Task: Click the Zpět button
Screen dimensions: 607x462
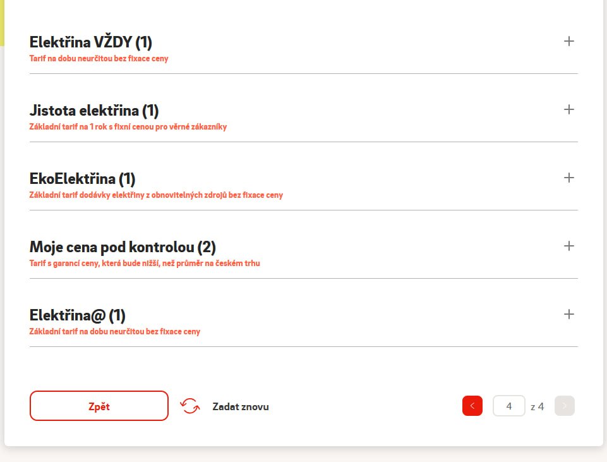Action: pyautogui.click(x=99, y=406)
